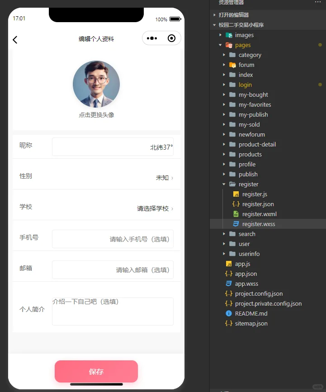The width and height of the screenshot is (326, 392).
Task: Click the info icon of README.md
Action: [x=229, y=313]
